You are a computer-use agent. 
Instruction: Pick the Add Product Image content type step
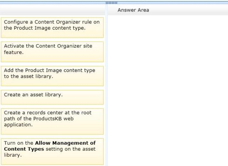coord(52,76)
